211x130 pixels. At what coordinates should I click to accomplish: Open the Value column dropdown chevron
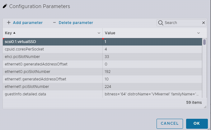(199, 33)
